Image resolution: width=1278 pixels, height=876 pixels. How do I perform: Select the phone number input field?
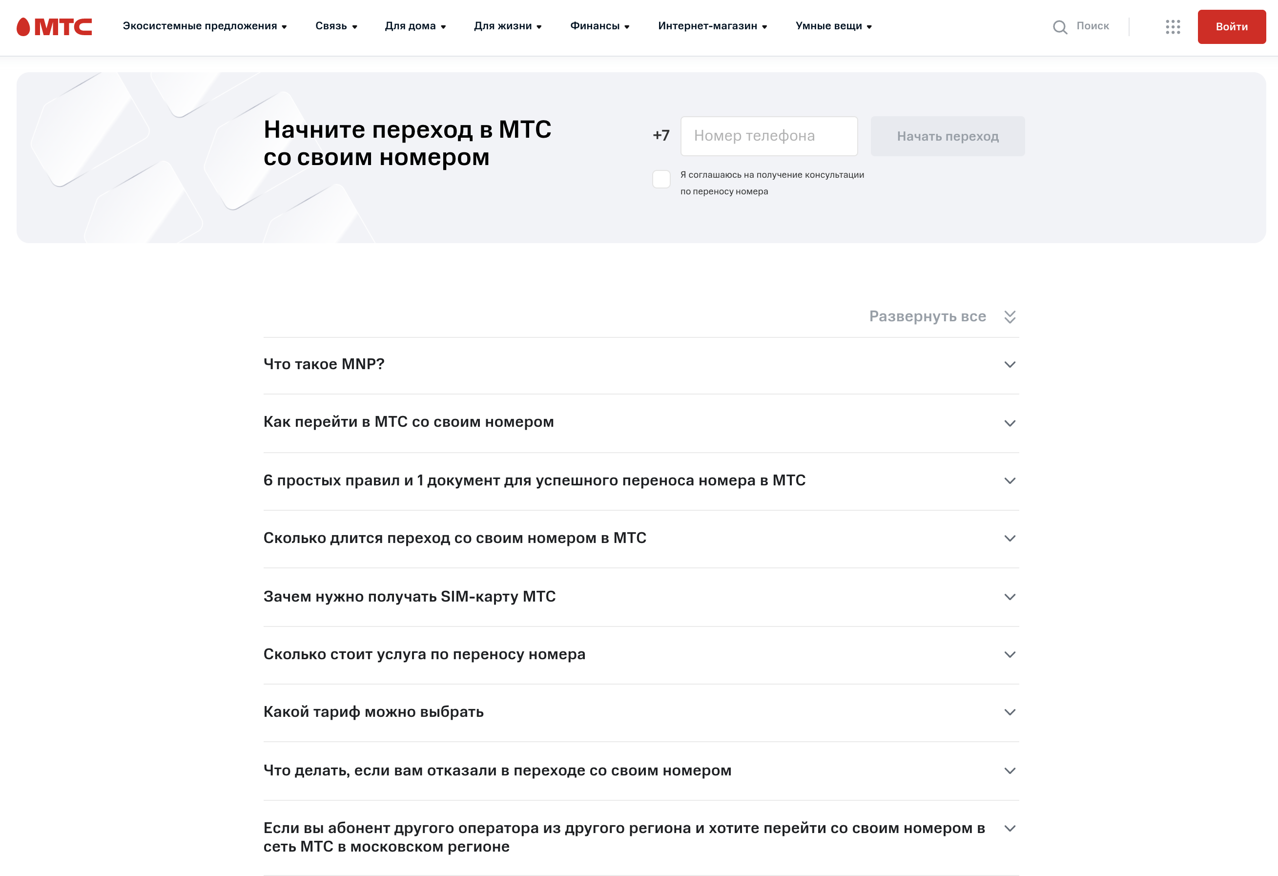pyautogui.click(x=768, y=136)
